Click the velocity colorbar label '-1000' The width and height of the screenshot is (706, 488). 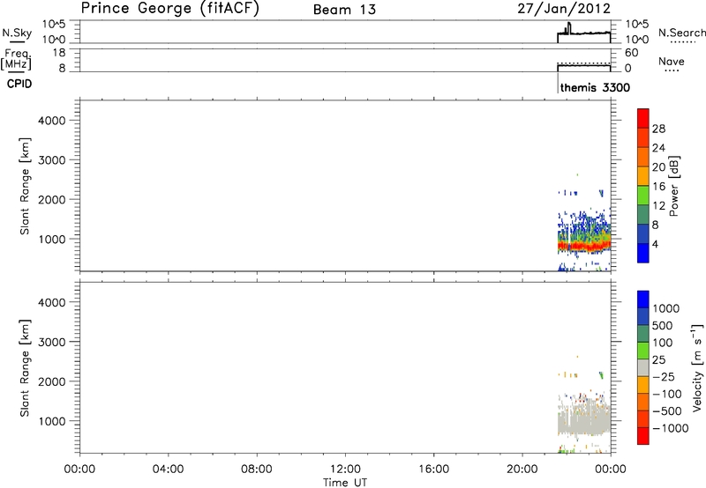coord(670,428)
